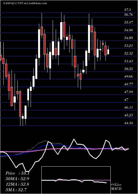
Task: Click the 5MA : 52.7 readout
Action: click(x=16, y=190)
